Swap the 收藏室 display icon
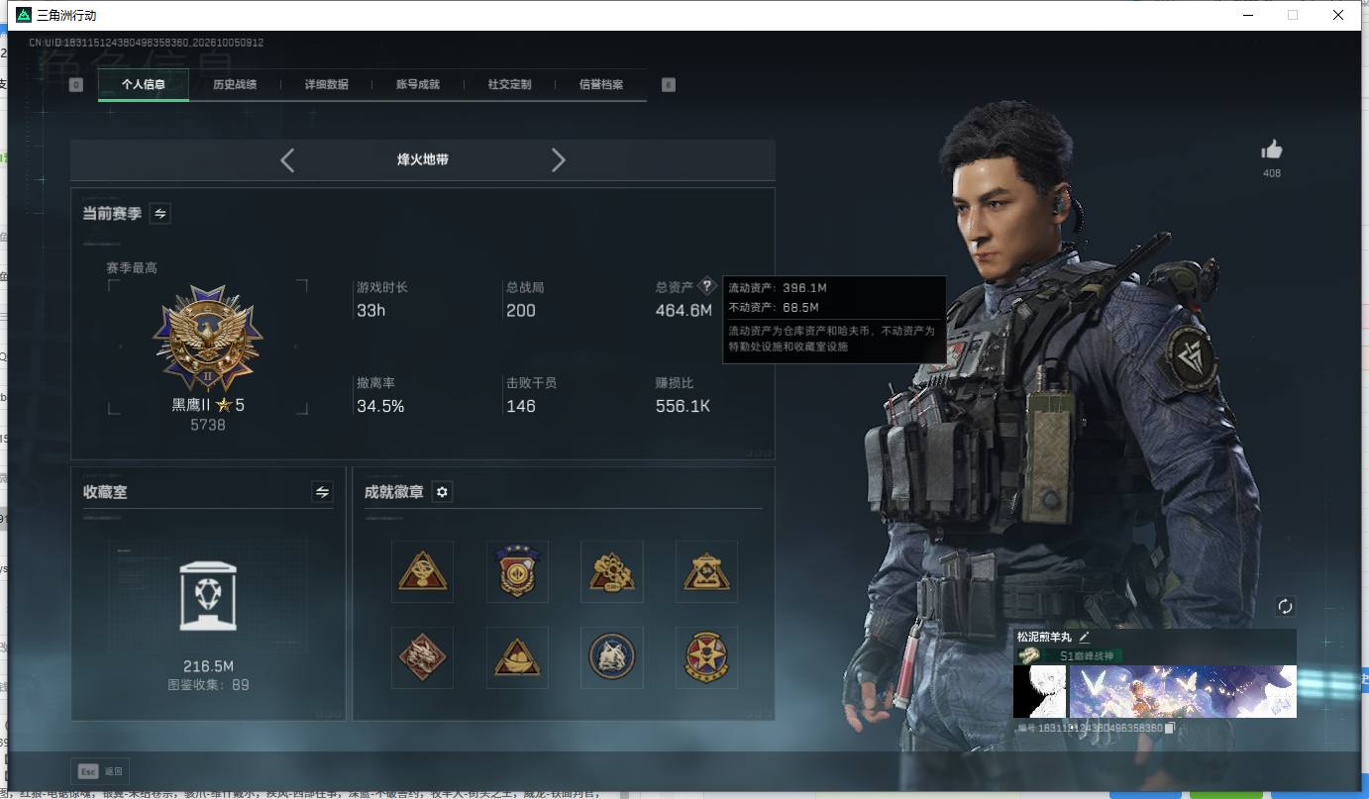Viewport: 1369px width, 799px height. tap(322, 491)
